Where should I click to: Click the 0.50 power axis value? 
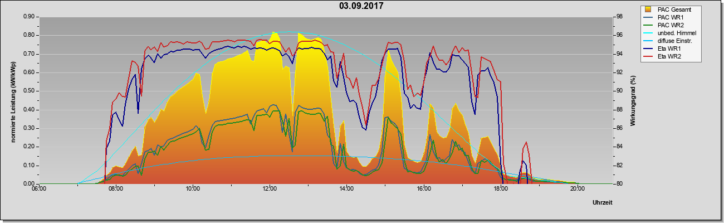30,91
